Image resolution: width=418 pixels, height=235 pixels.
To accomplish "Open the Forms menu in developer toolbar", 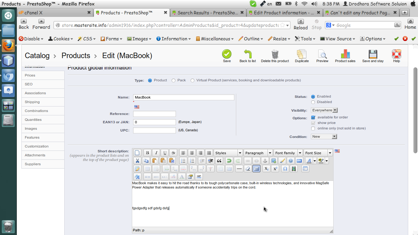I will [112, 39].
